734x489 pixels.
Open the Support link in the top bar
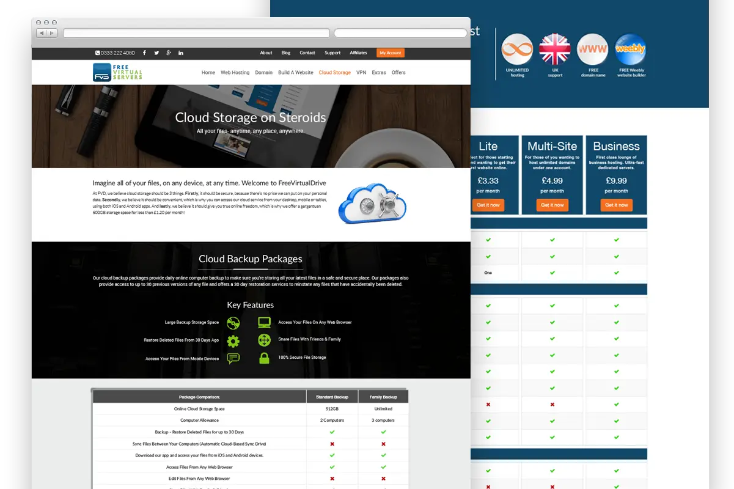[332, 53]
